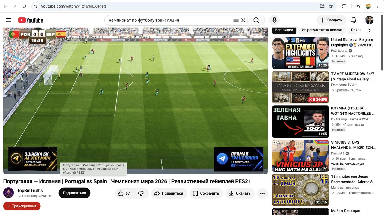
Task: Dislike the video with thumbs-down button
Action: point(141,193)
